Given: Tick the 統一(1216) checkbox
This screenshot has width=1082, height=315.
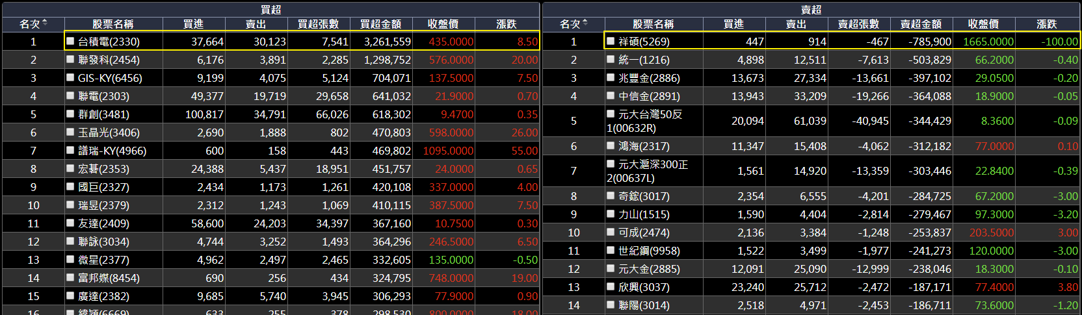Looking at the screenshot, I should [611, 59].
